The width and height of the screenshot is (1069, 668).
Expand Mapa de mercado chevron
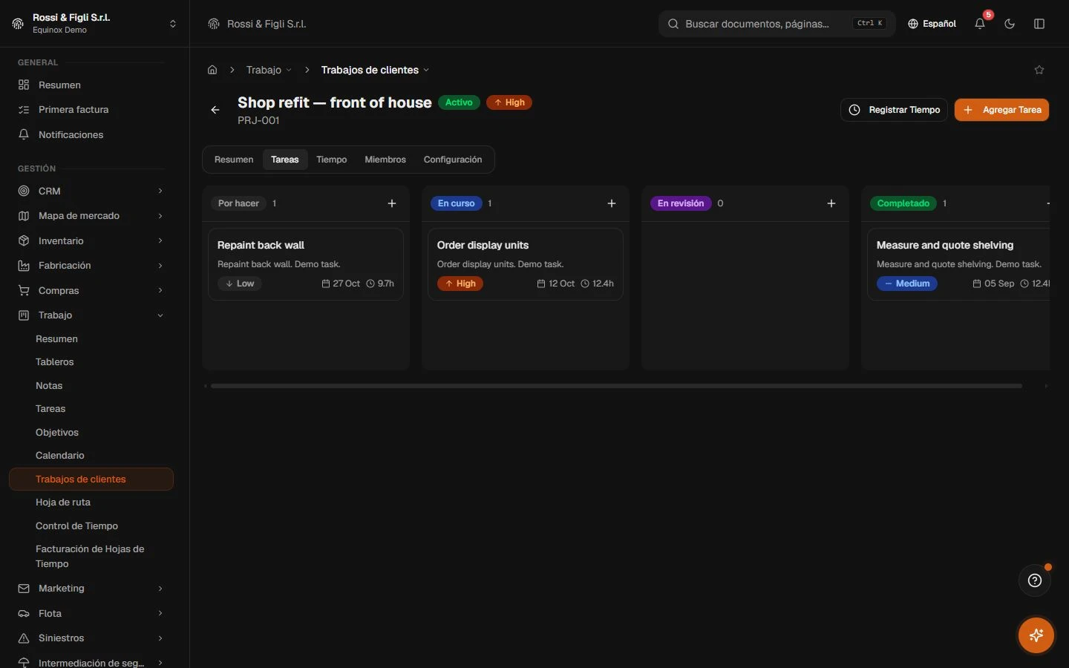tap(160, 216)
